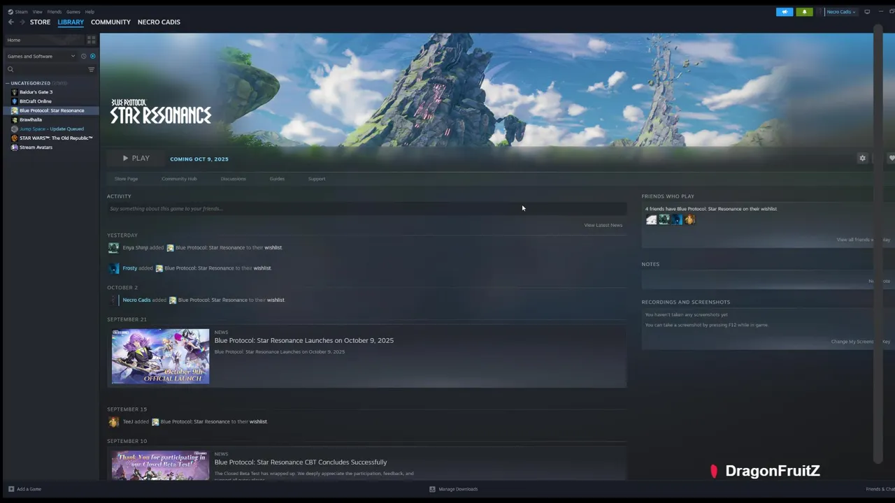The width and height of the screenshot is (895, 503).
Task: Open Necro Cadis name in activity feed
Action: click(136, 300)
